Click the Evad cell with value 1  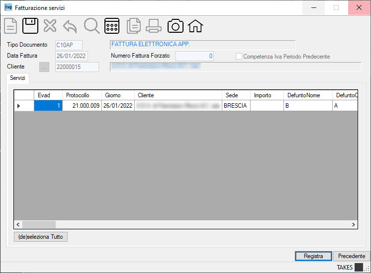48,106
